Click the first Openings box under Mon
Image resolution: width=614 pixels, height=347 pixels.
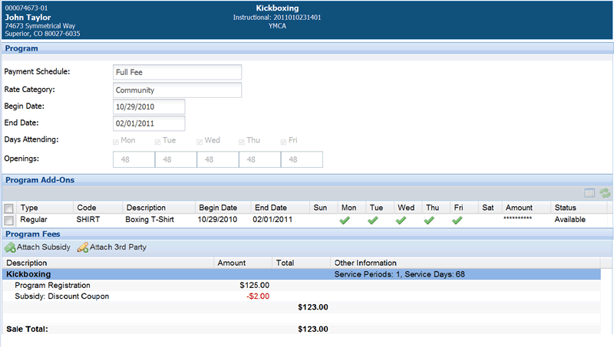click(134, 159)
